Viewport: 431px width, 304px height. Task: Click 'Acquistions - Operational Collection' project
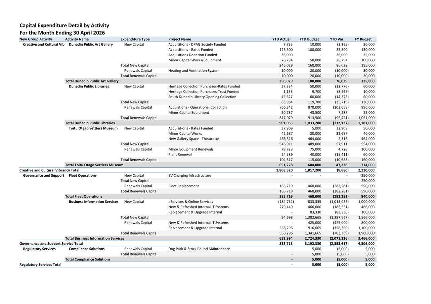pos(198,107)
